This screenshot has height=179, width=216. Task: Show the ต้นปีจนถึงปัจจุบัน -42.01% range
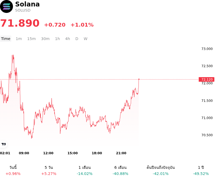tap(161, 170)
